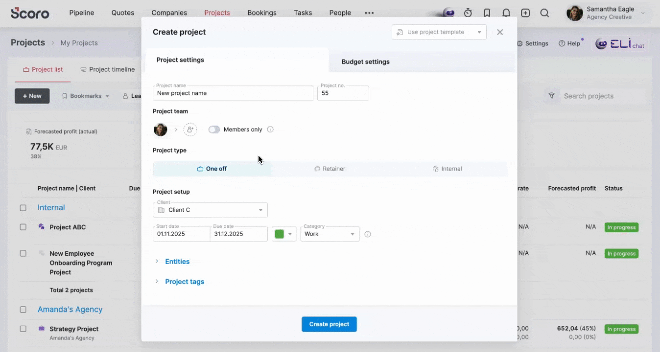The height and width of the screenshot is (352, 660).
Task: Click the info icon next to Category
Action: (368, 234)
